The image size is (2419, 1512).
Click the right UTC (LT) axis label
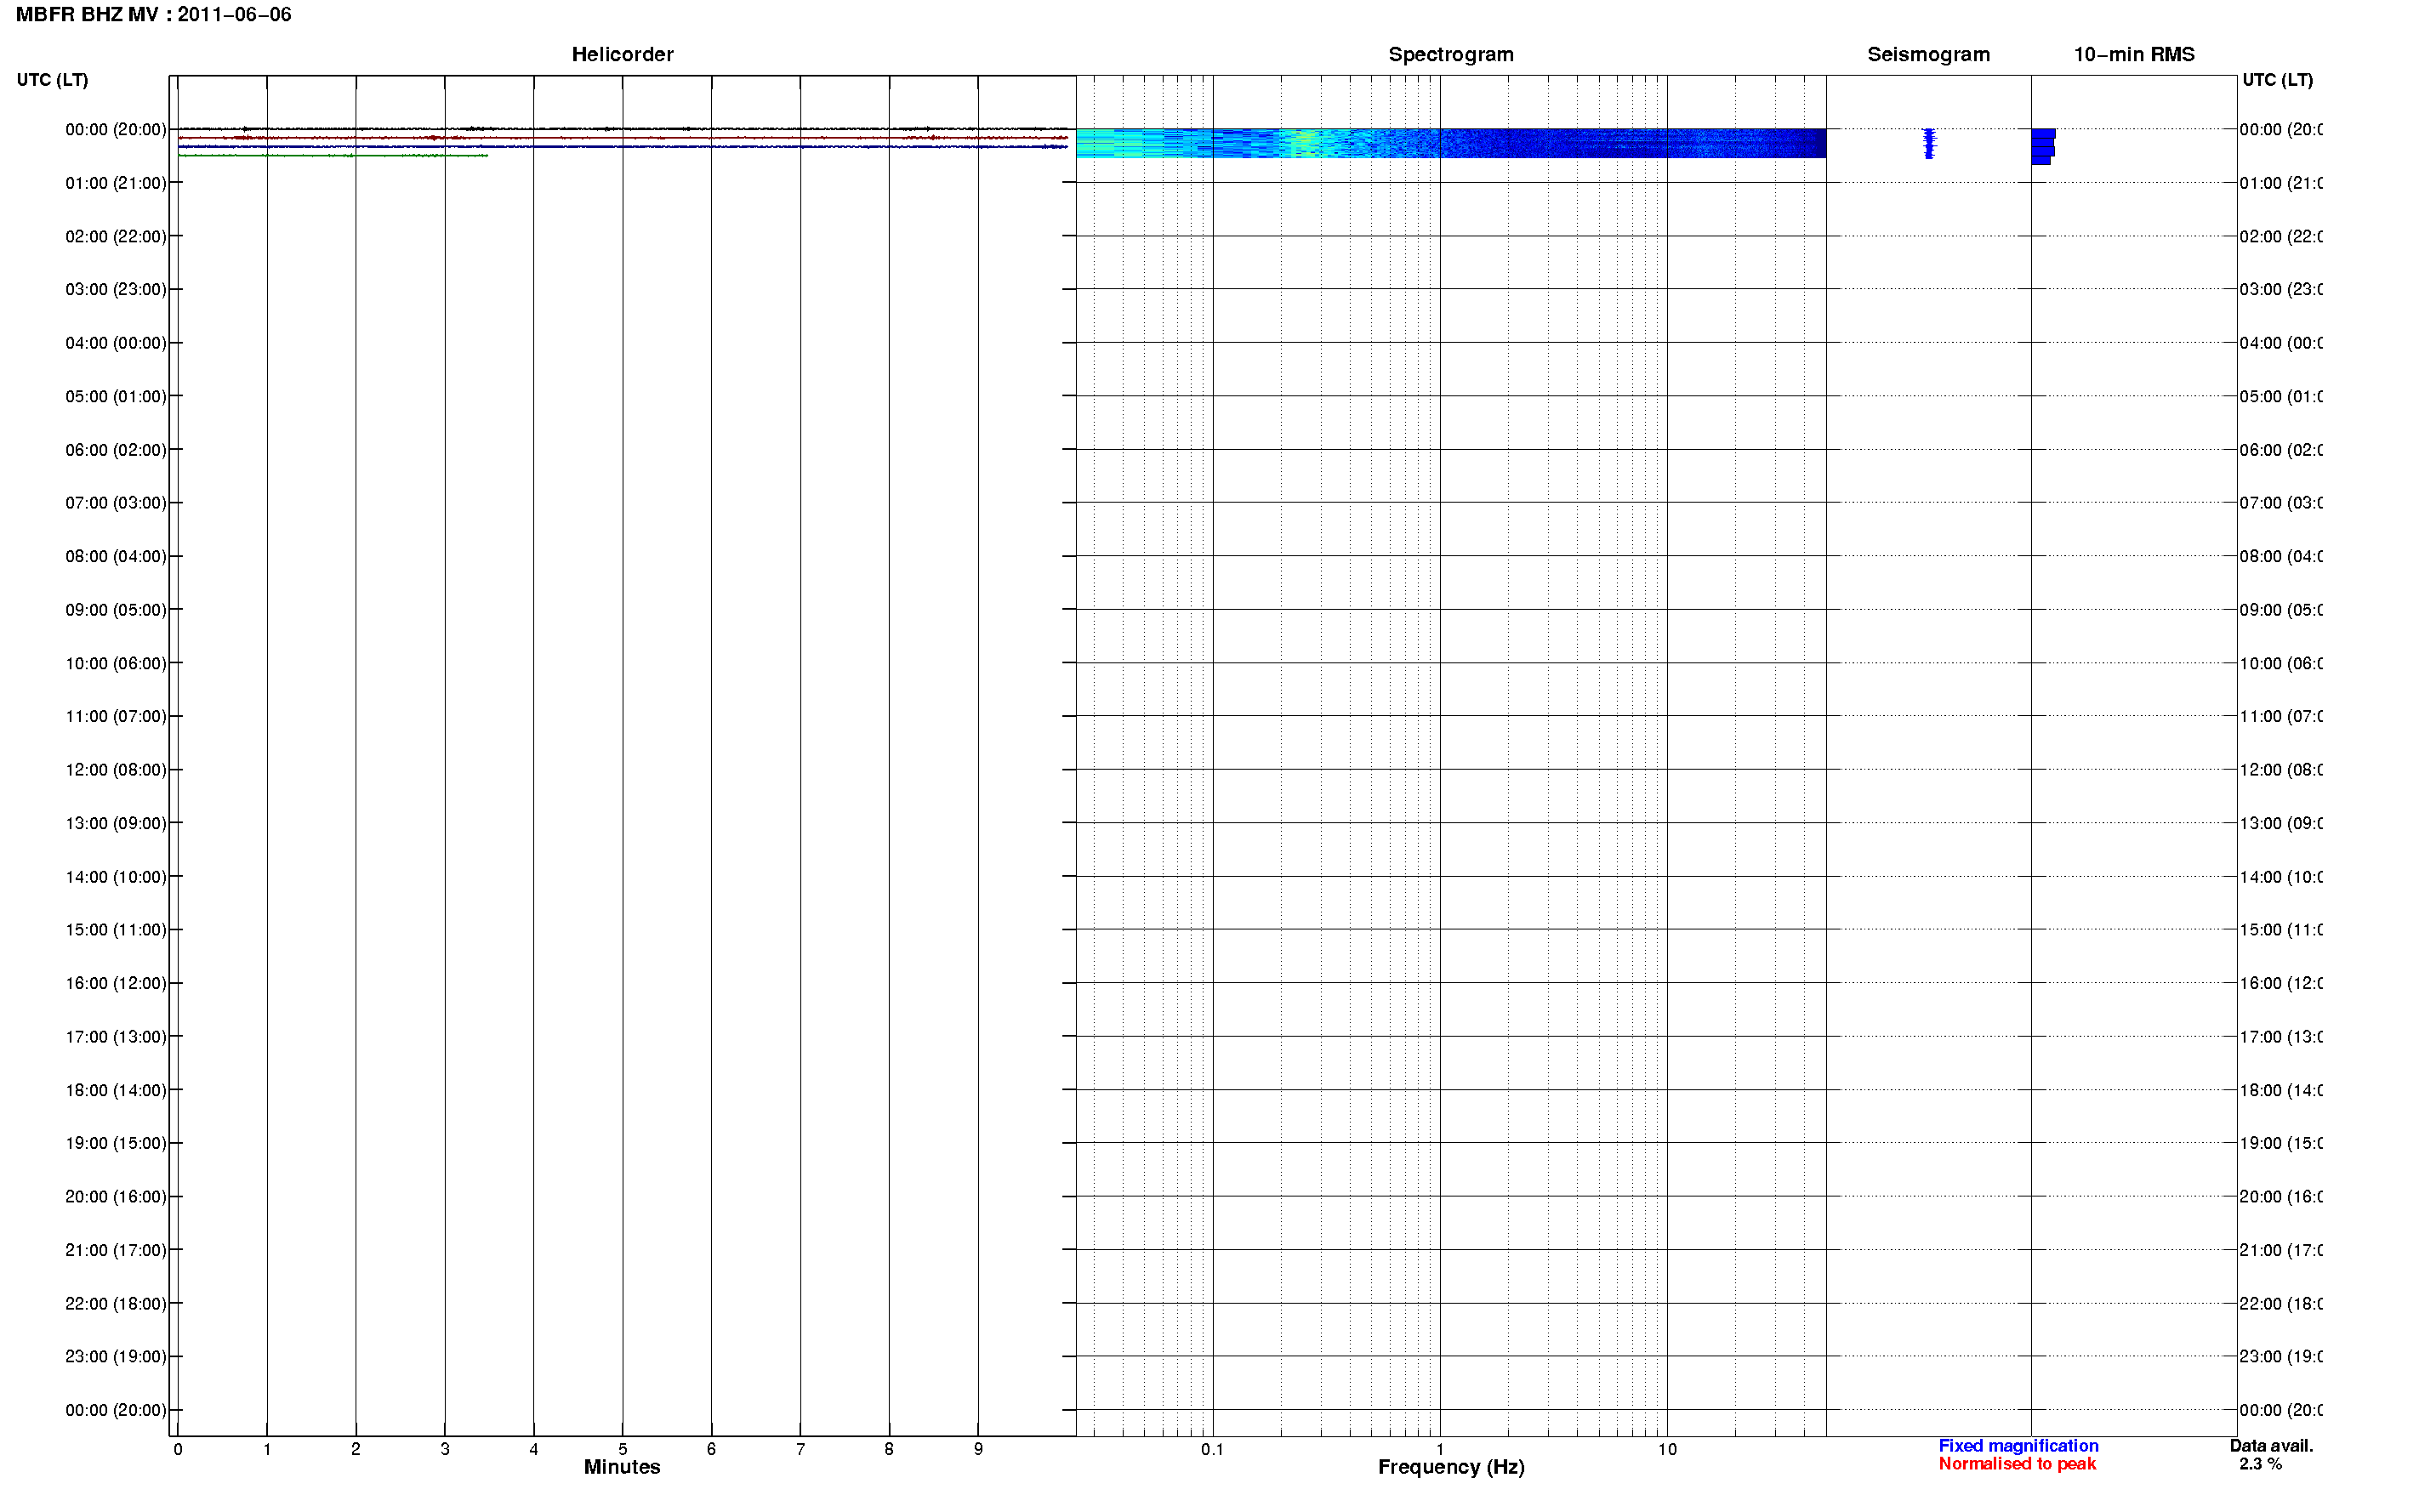[x=2277, y=80]
